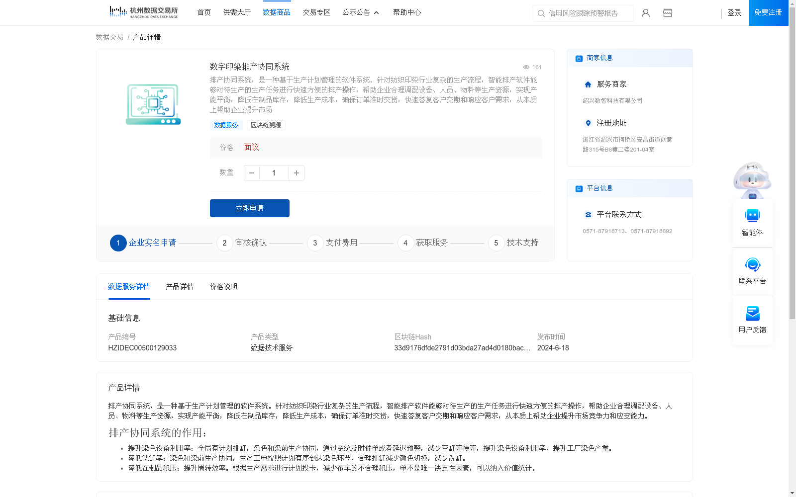The height and width of the screenshot is (497, 796).
Task: Click the company name 绍兴数智科技有限公司
Action: click(x=612, y=101)
